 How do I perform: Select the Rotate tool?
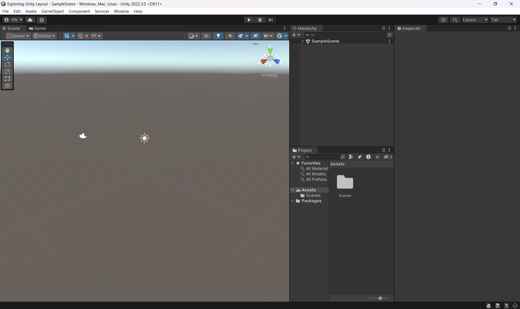(7, 65)
